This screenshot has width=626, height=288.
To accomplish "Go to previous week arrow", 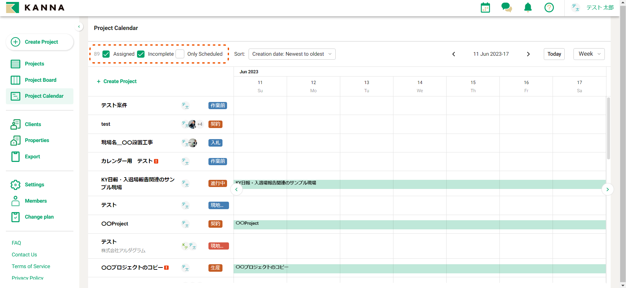I will [x=453, y=54].
